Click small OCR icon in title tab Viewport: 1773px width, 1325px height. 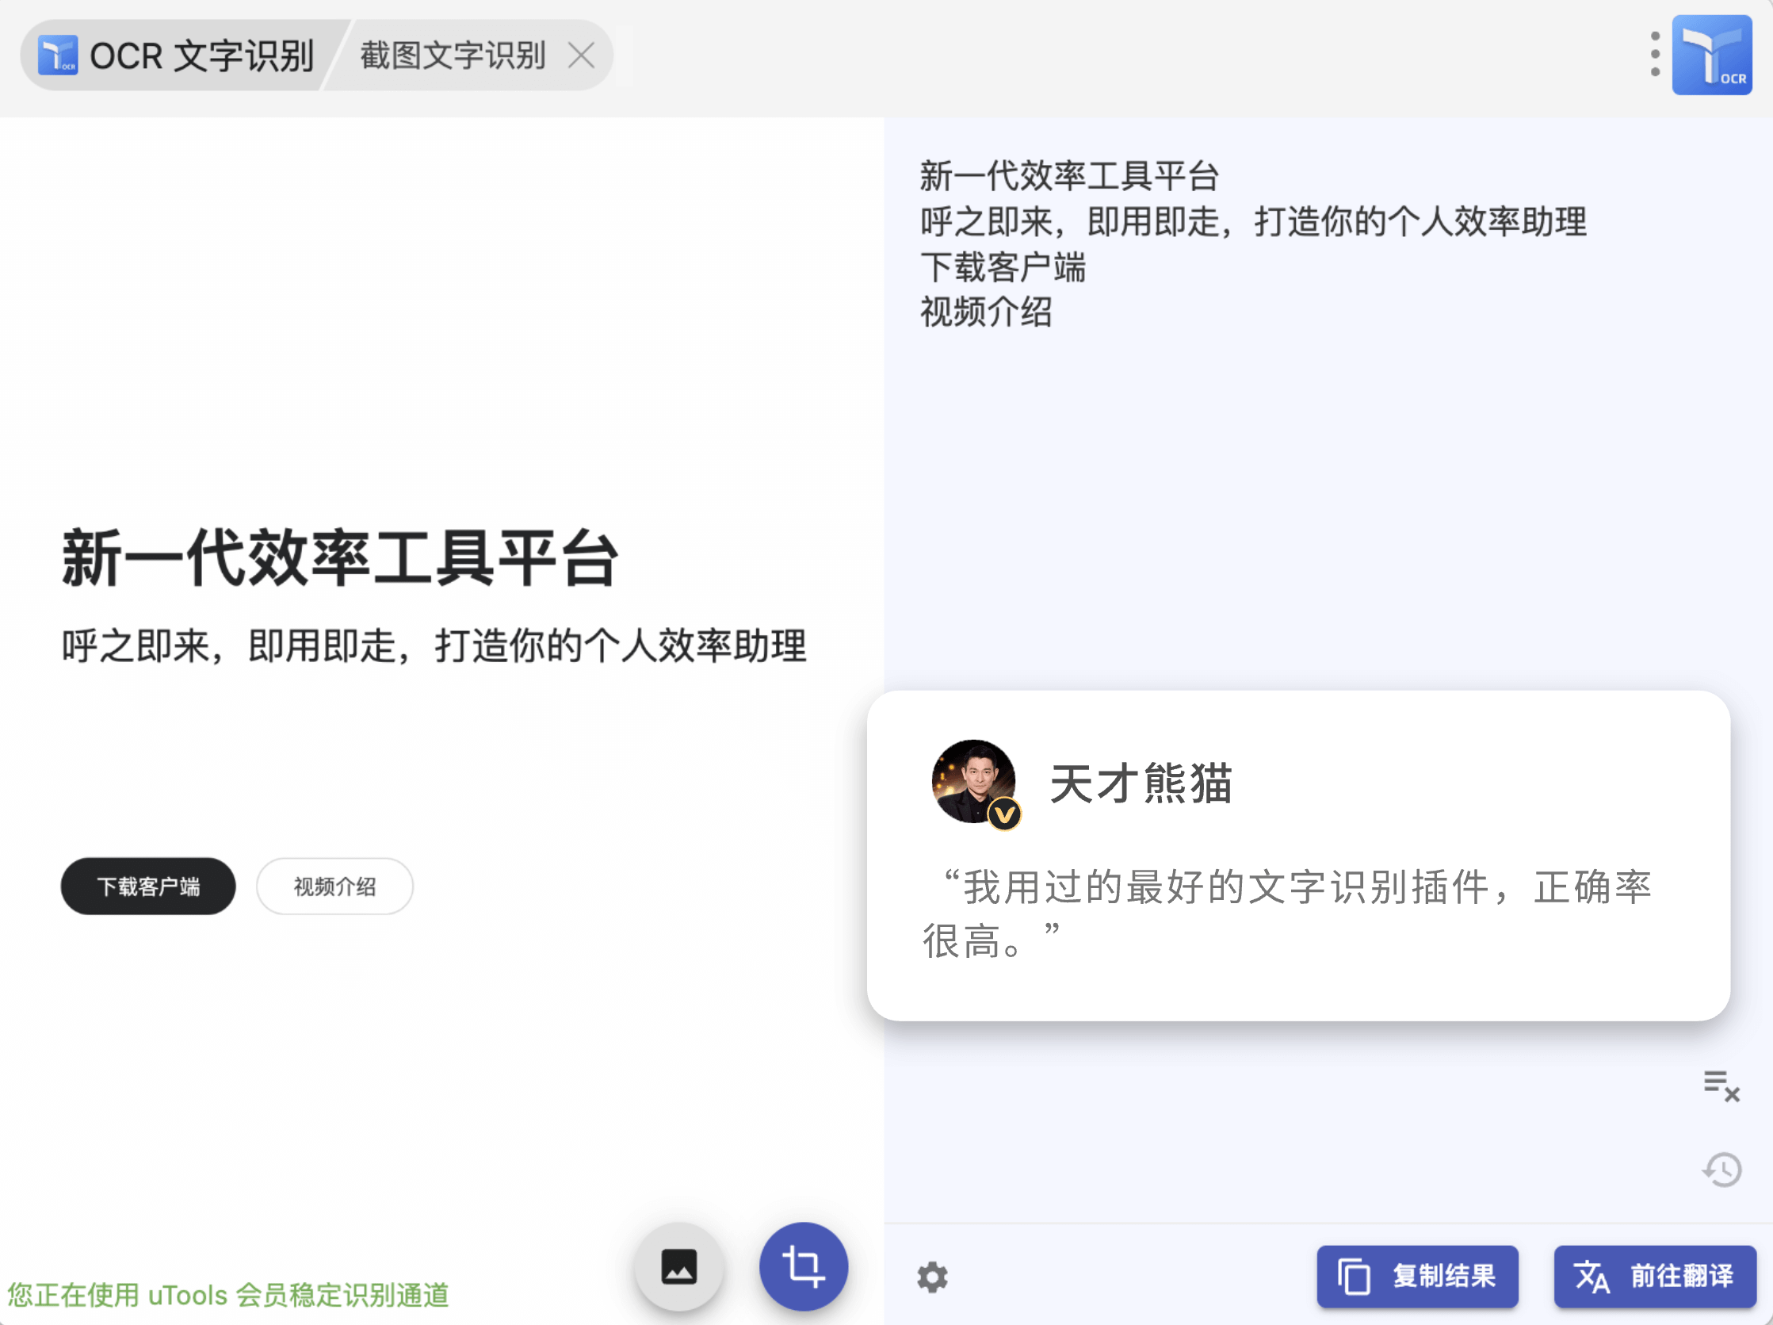tap(58, 55)
